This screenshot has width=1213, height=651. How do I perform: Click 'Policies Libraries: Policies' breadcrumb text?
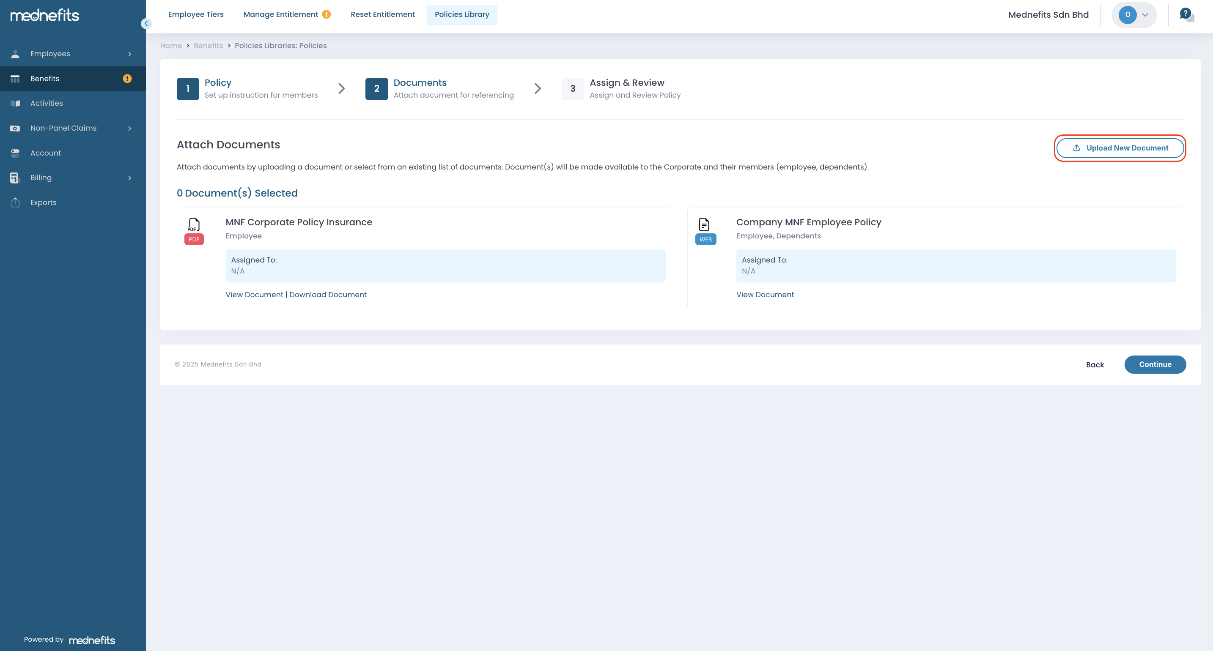[x=281, y=46]
